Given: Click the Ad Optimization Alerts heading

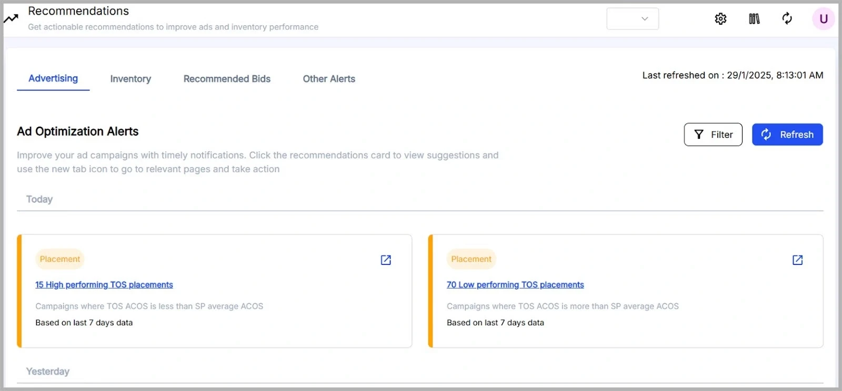Looking at the screenshot, I should [x=78, y=131].
